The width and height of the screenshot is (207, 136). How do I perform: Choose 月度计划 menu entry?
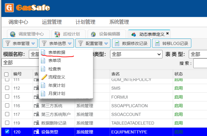tap(57, 93)
